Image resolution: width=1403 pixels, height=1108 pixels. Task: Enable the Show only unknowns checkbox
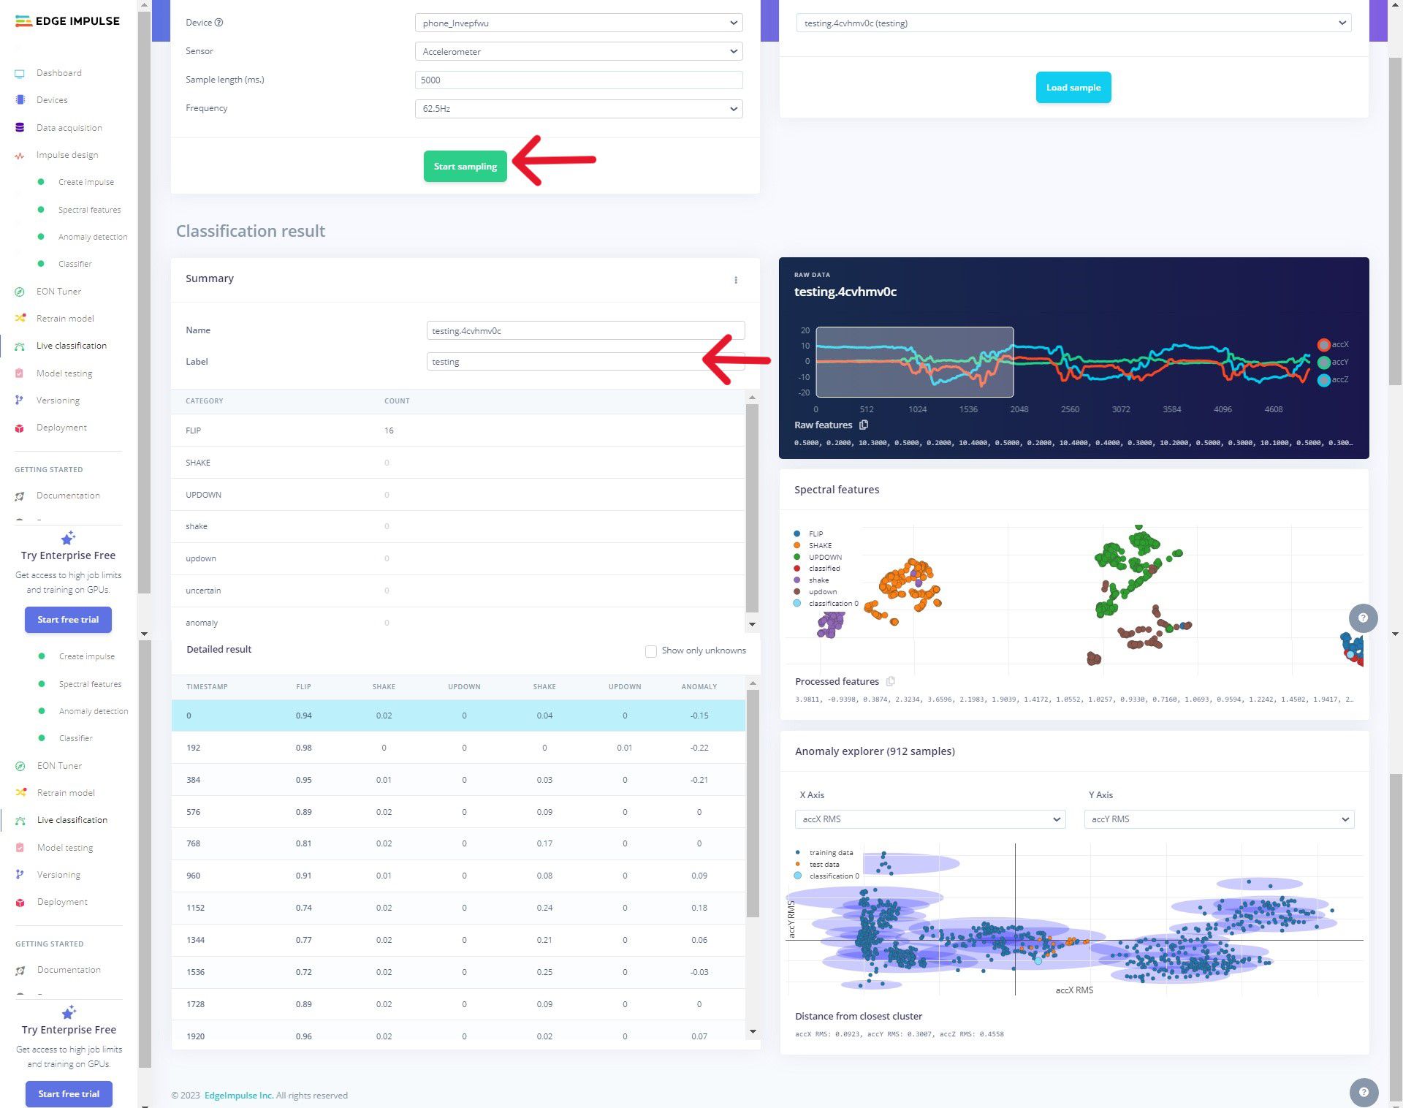point(650,651)
